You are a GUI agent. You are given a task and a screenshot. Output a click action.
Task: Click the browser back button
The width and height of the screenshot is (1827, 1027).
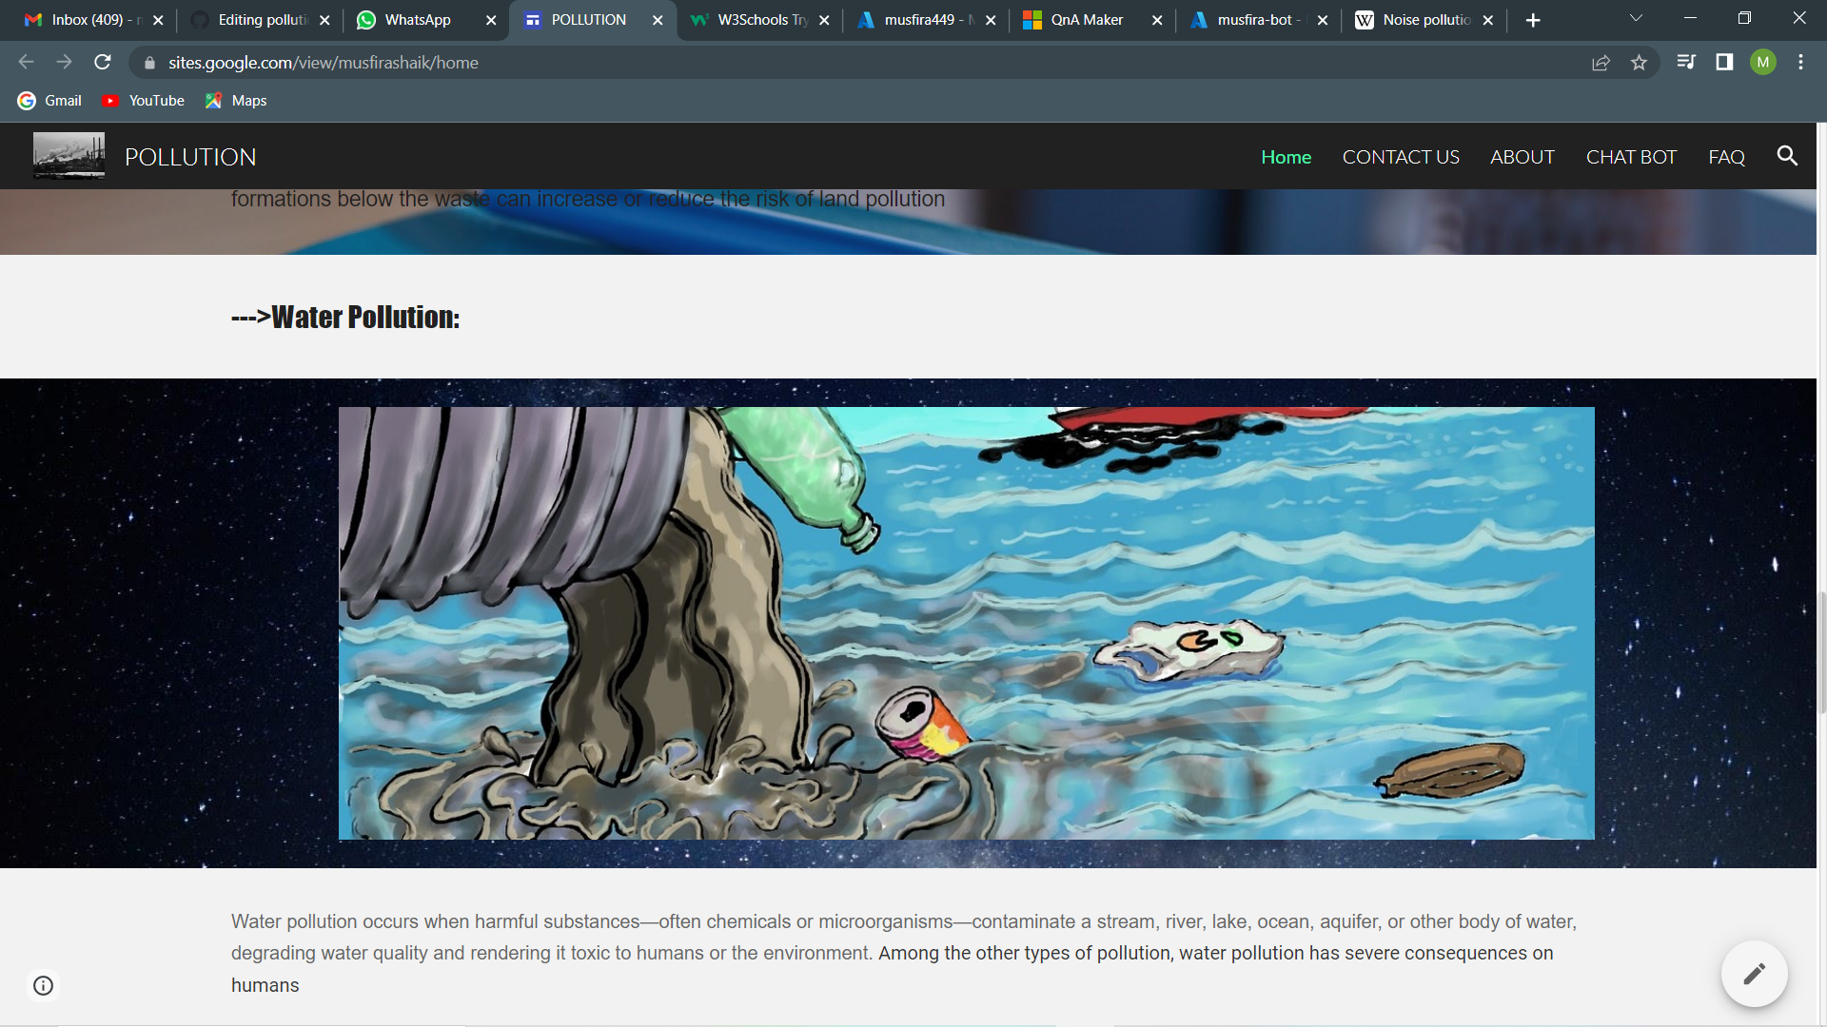(x=25, y=62)
